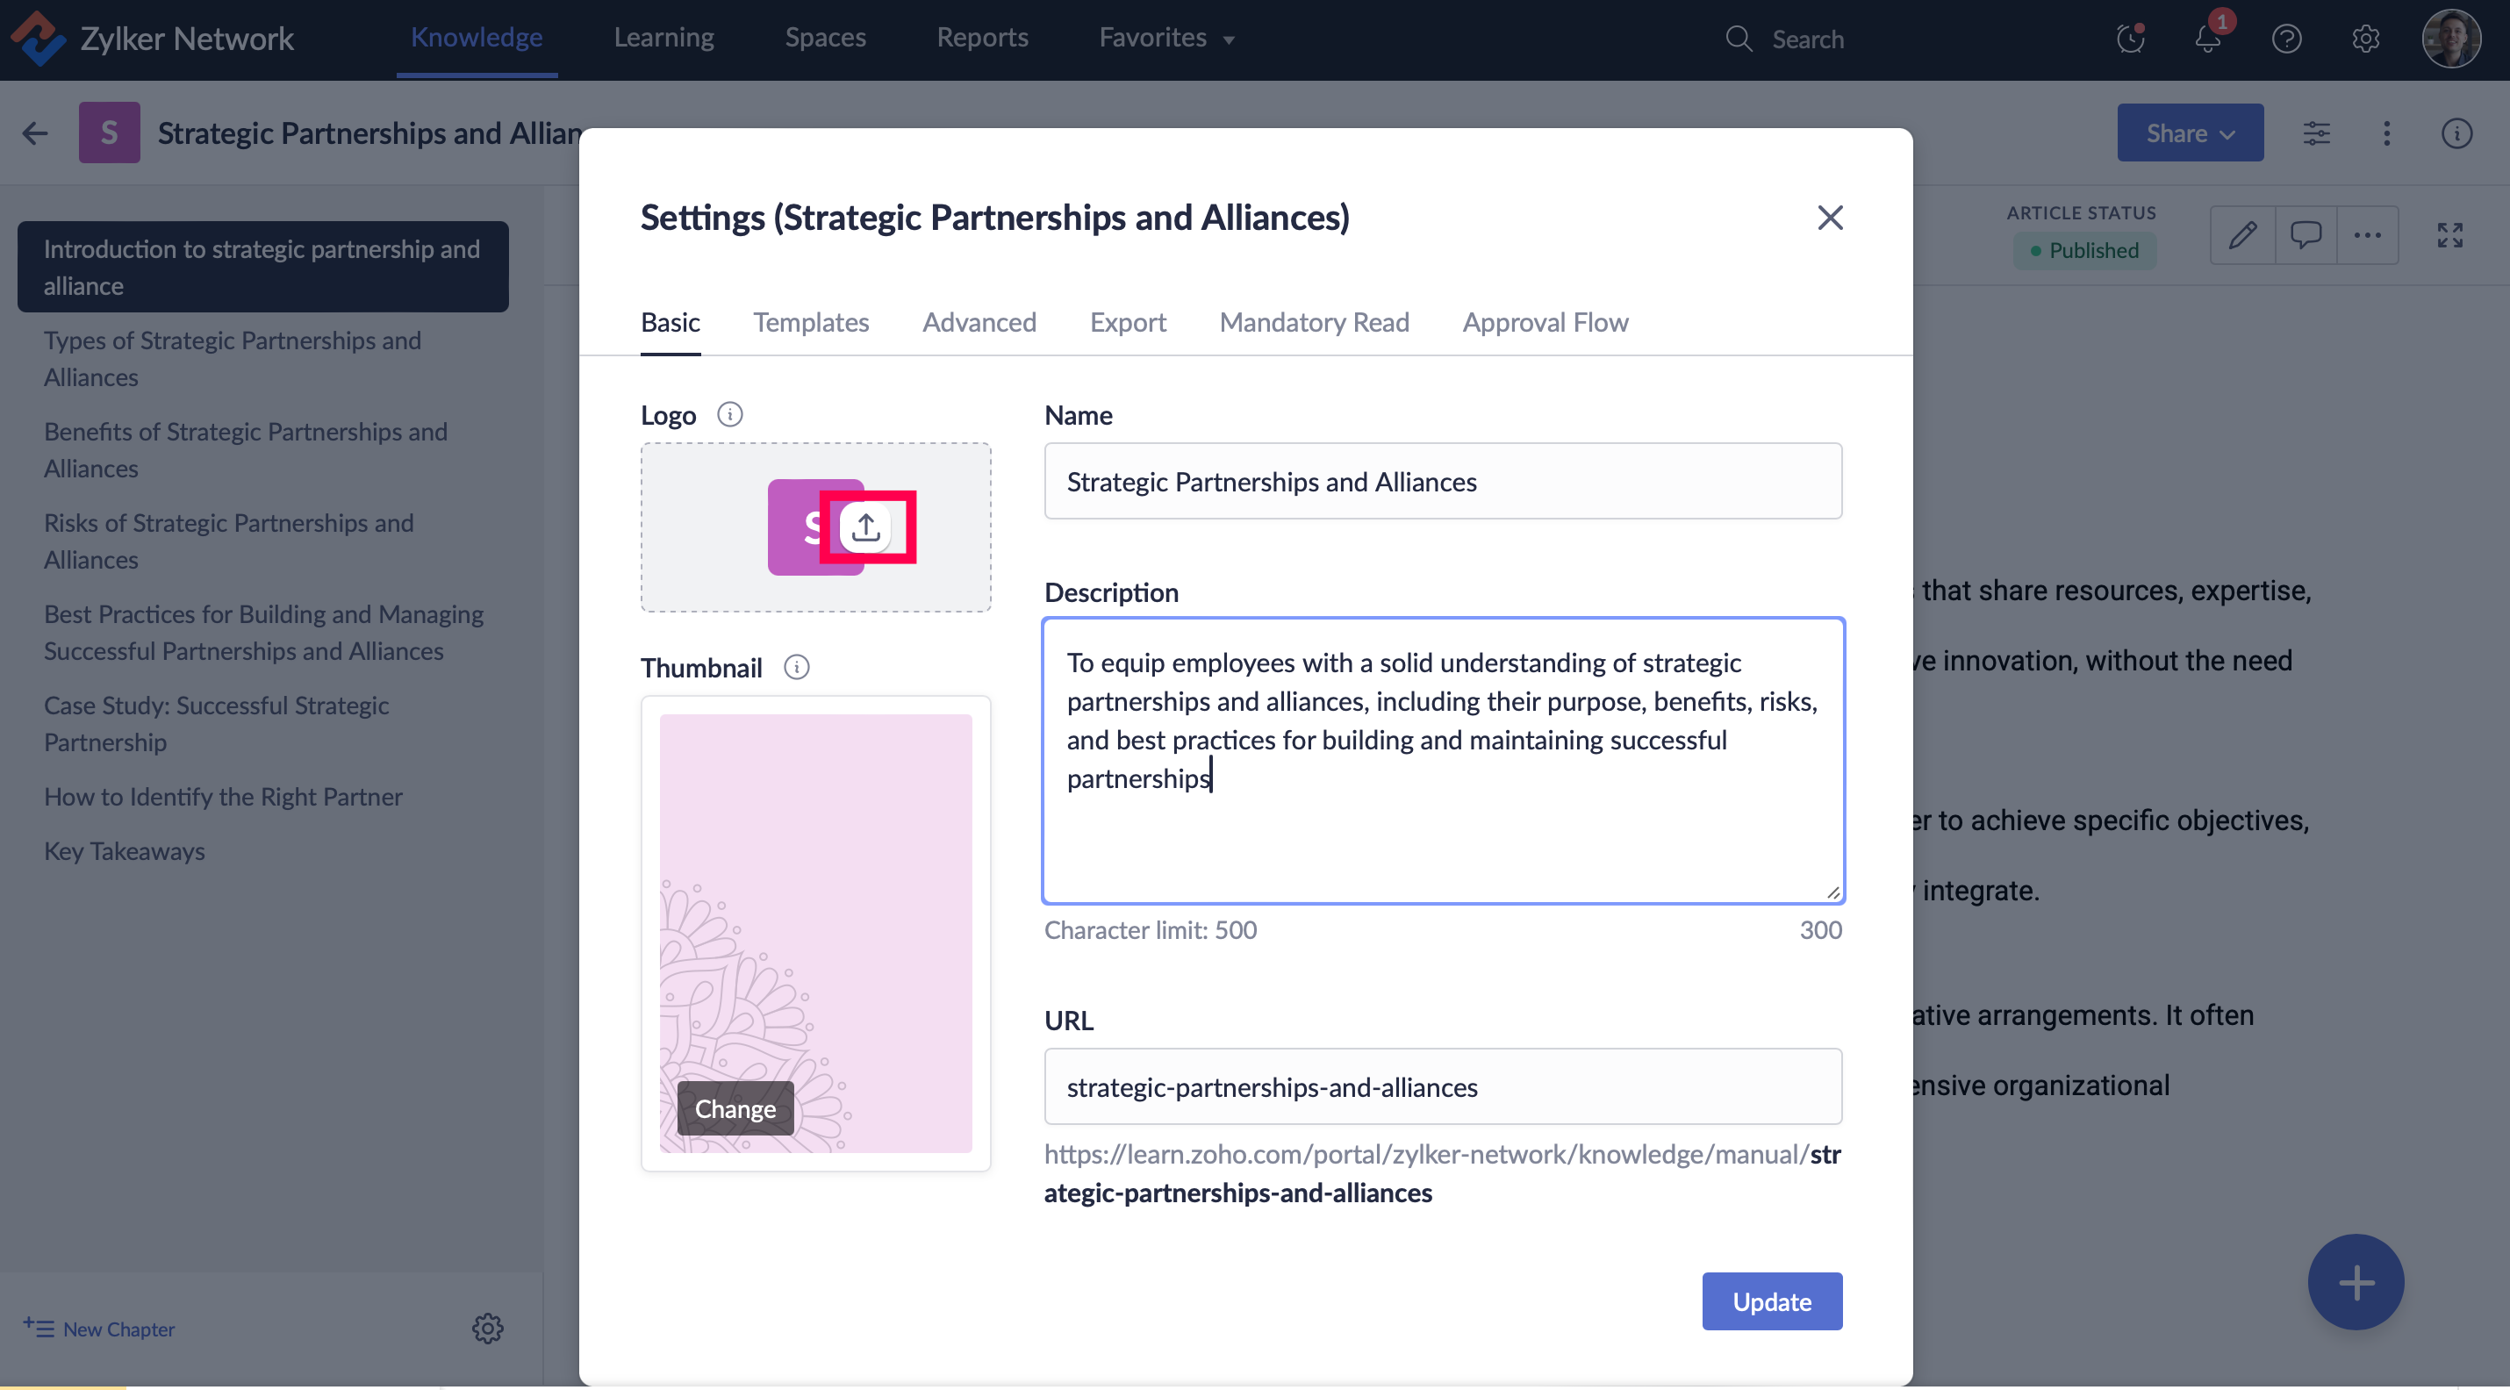This screenshot has height=1390, width=2510.
Task: Click the Thumbnail info icon
Action: [796, 667]
